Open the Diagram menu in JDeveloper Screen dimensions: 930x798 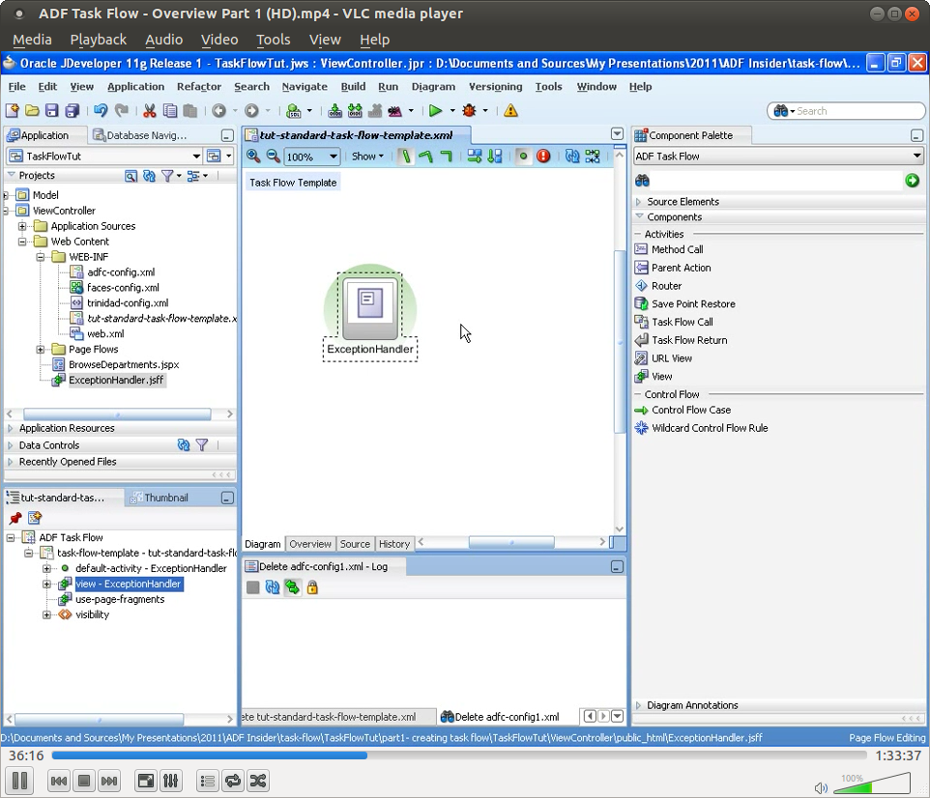click(x=433, y=86)
